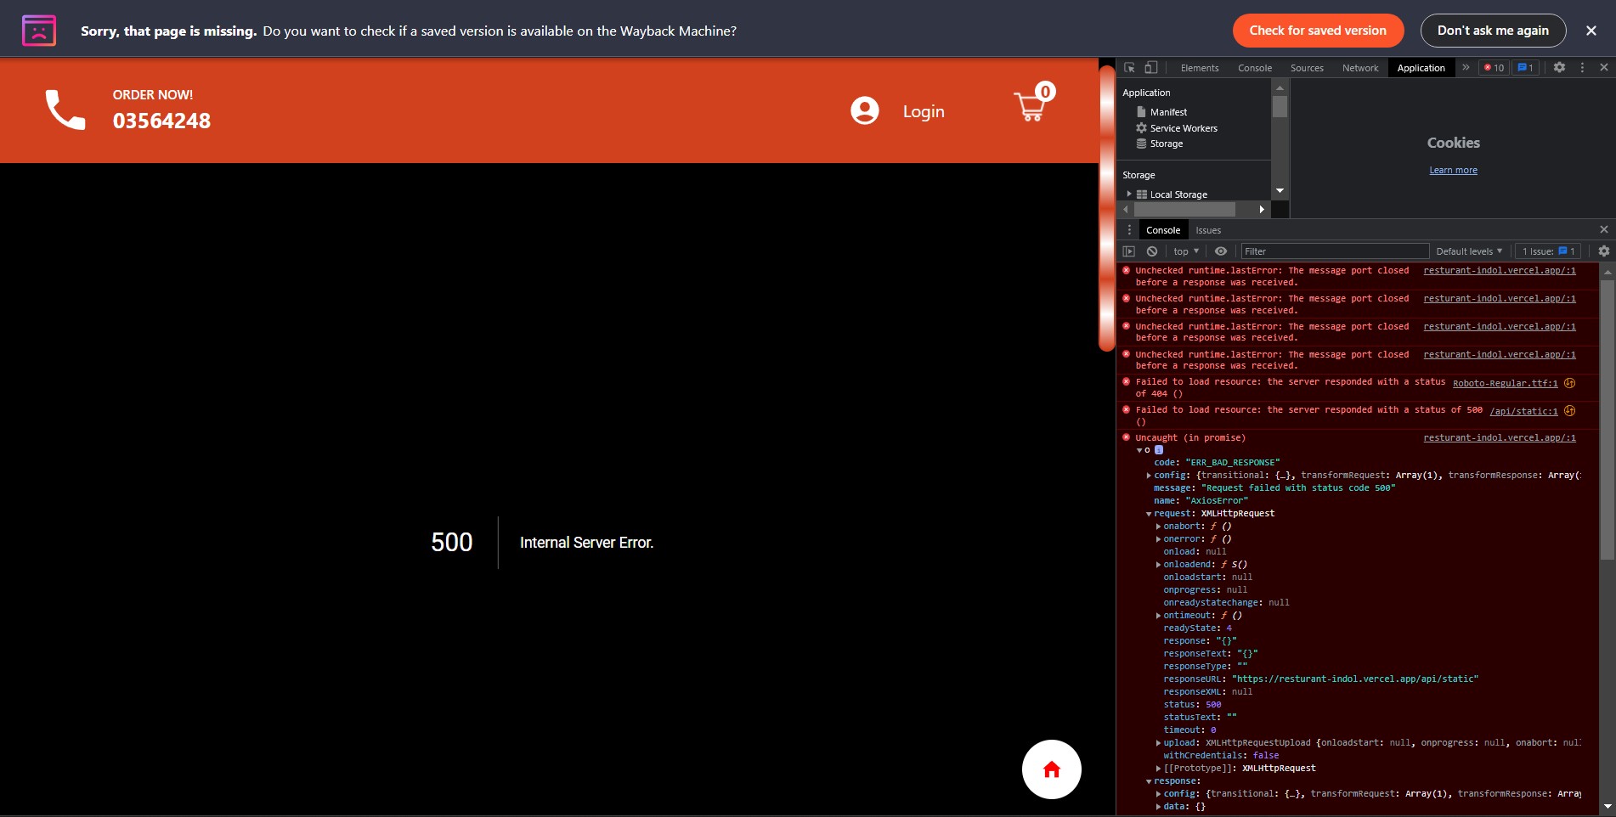Select the inspect element tool

[x=1129, y=67]
